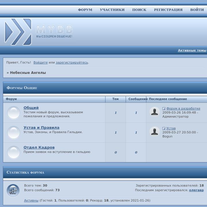Click status orb for Общий forum
The width and height of the screenshot is (207, 207).
[14, 113]
